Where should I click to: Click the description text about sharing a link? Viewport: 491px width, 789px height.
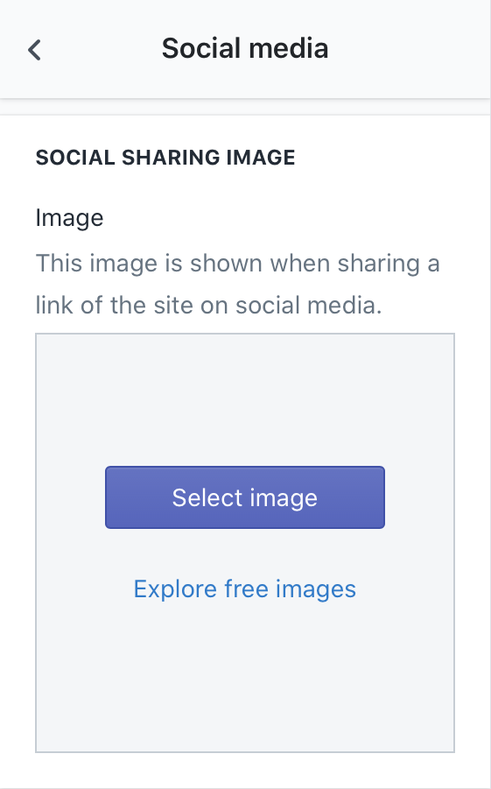coord(237,284)
